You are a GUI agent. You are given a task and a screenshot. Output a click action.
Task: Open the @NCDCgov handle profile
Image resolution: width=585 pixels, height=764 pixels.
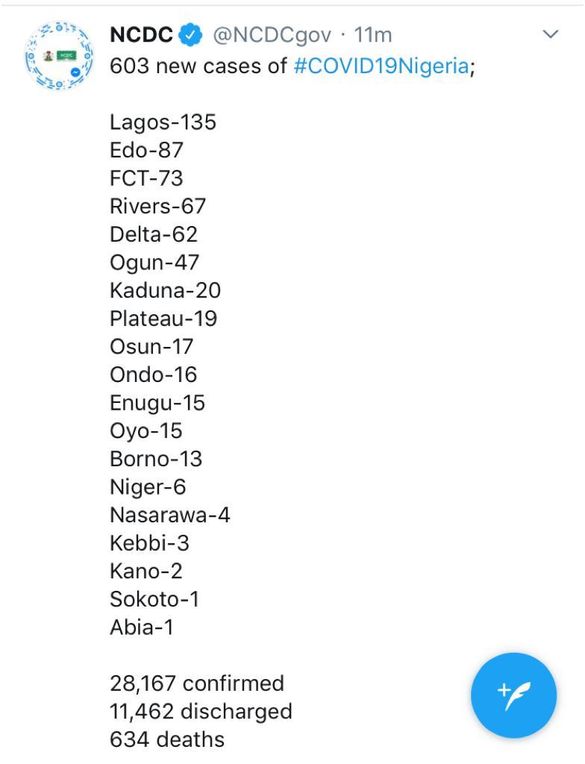[272, 36]
